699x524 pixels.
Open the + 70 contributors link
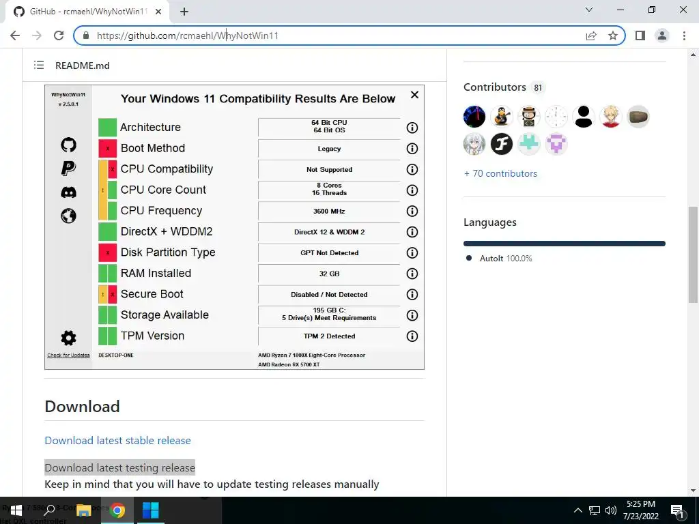point(500,173)
